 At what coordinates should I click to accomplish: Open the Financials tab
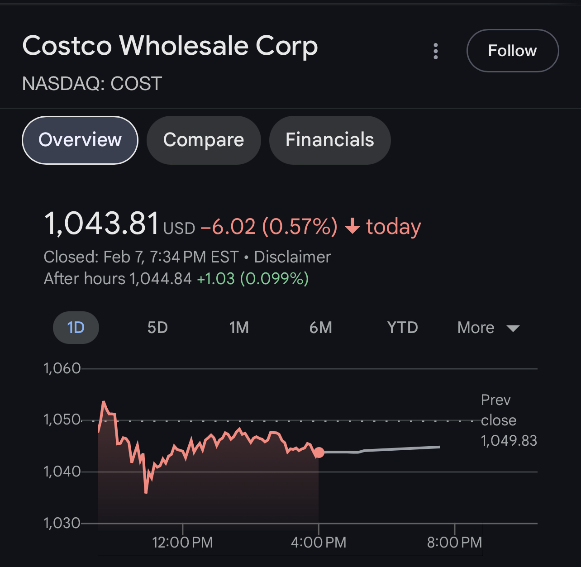coord(329,140)
